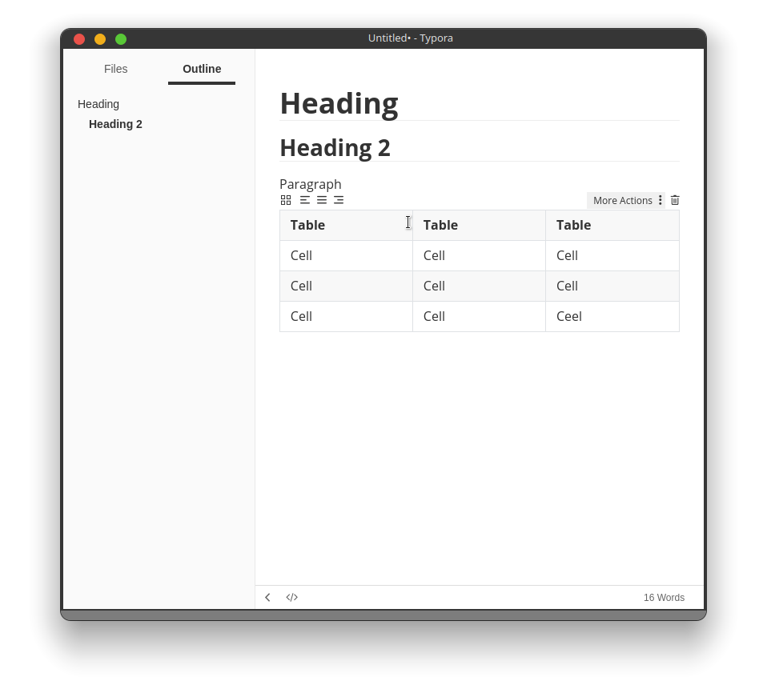Switch to the Files tab

(116, 69)
